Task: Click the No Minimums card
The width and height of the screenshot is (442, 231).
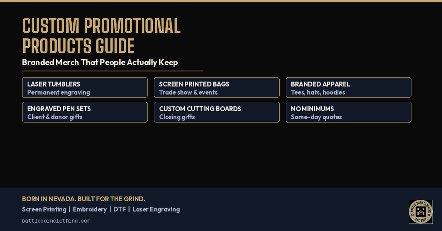Action: [348, 112]
